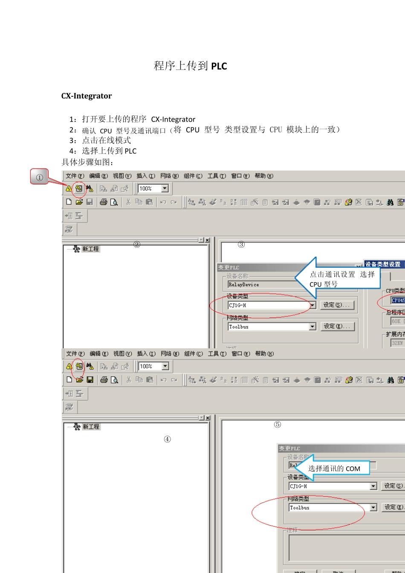Expand the 网络类型 Toolbus dropdown in upper dialog
Image resolution: width=405 pixels, height=573 pixels.
click(312, 327)
